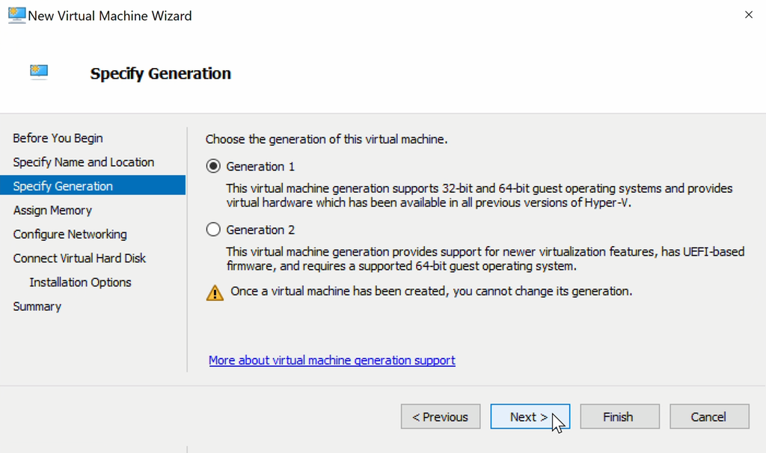The width and height of the screenshot is (766, 453).
Task: Go to Connect Virtual Hard Disk step
Action: [x=79, y=258]
